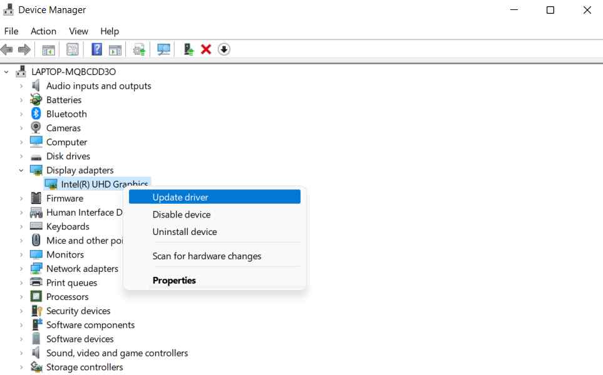Maximize the Device Manager window

550,9
